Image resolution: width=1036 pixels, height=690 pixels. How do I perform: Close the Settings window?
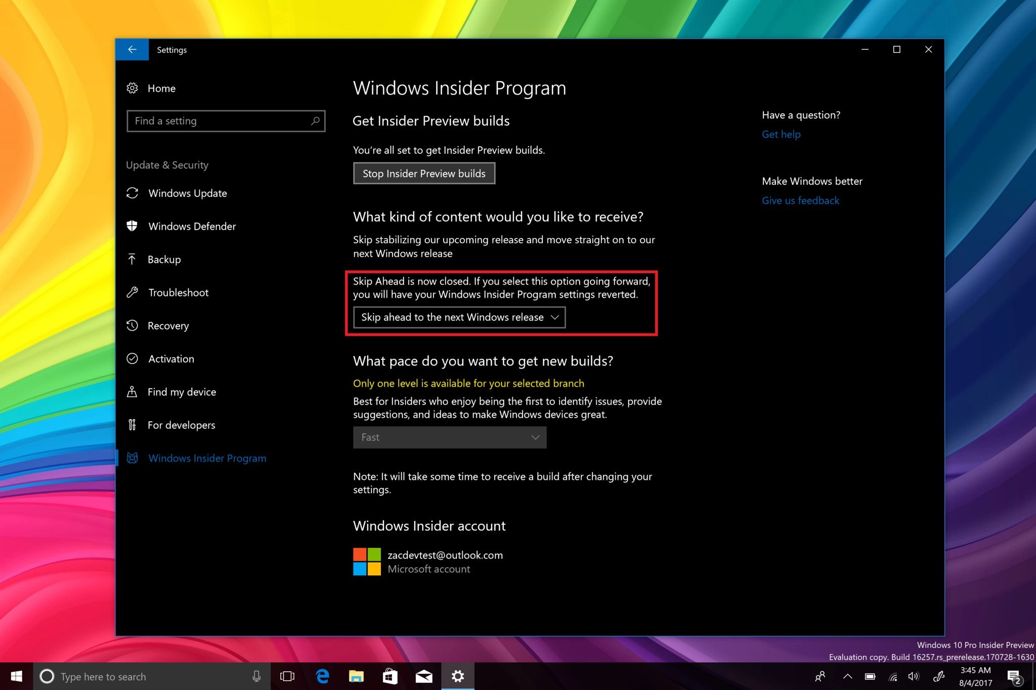(x=928, y=50)
